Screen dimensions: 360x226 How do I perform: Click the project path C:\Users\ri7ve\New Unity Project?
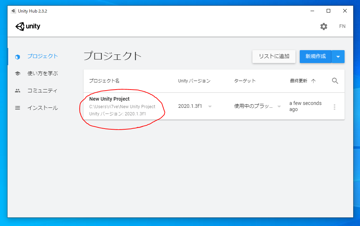(122, 107)
